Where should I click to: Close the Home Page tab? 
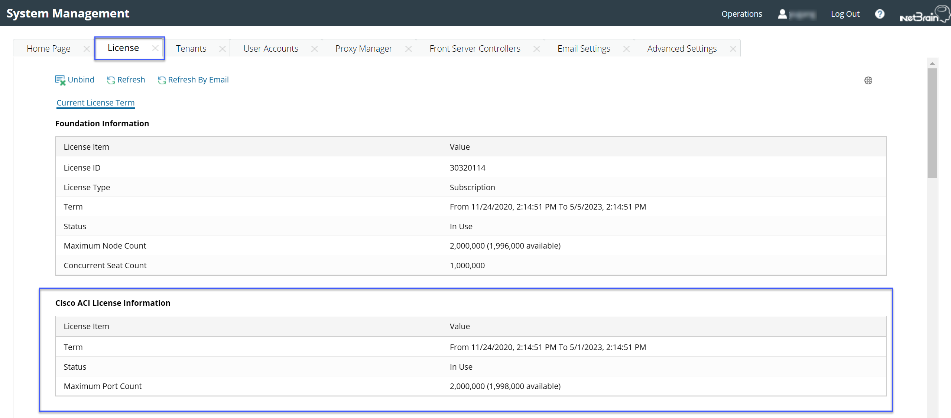[87, 49]
